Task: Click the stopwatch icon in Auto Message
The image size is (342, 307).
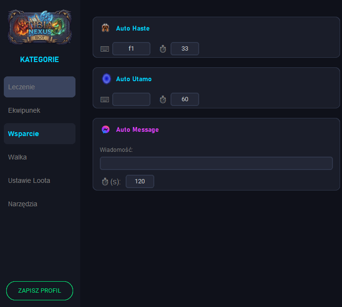Action: [x=105, y=181]
